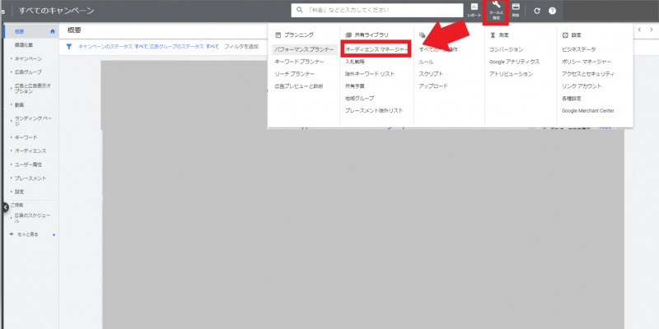Open プレースメント除外リスト menu item
Screen dimensions: 659x329
(x=374, y=111)
